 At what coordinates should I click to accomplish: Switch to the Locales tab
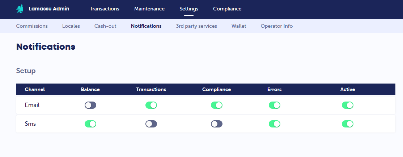71,26
